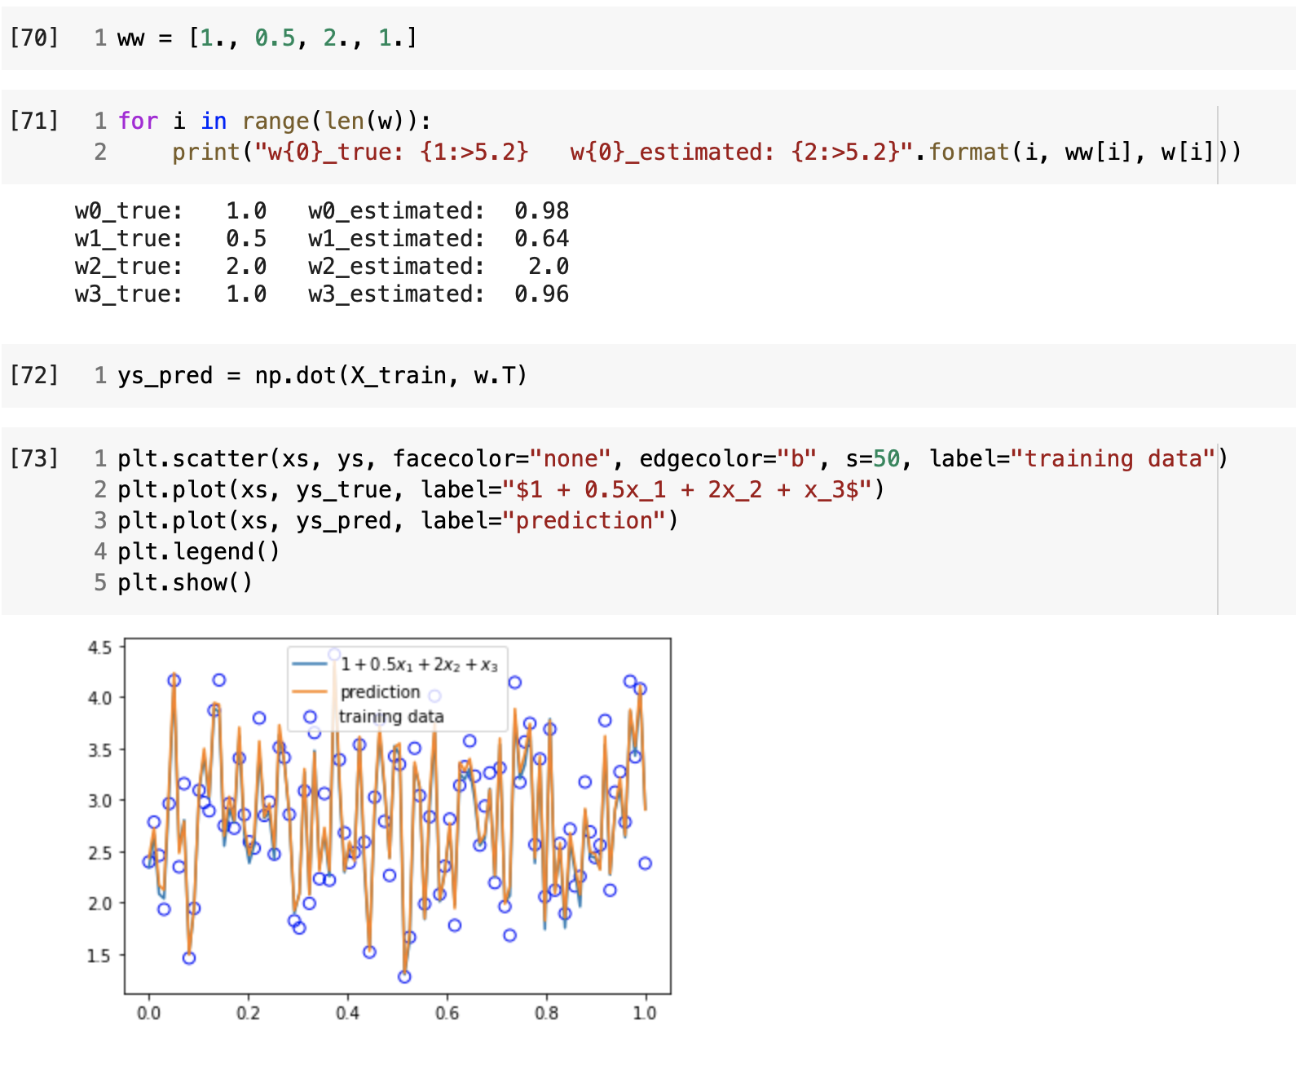Click the w3_estimated value 0.96

click(541, 294)
